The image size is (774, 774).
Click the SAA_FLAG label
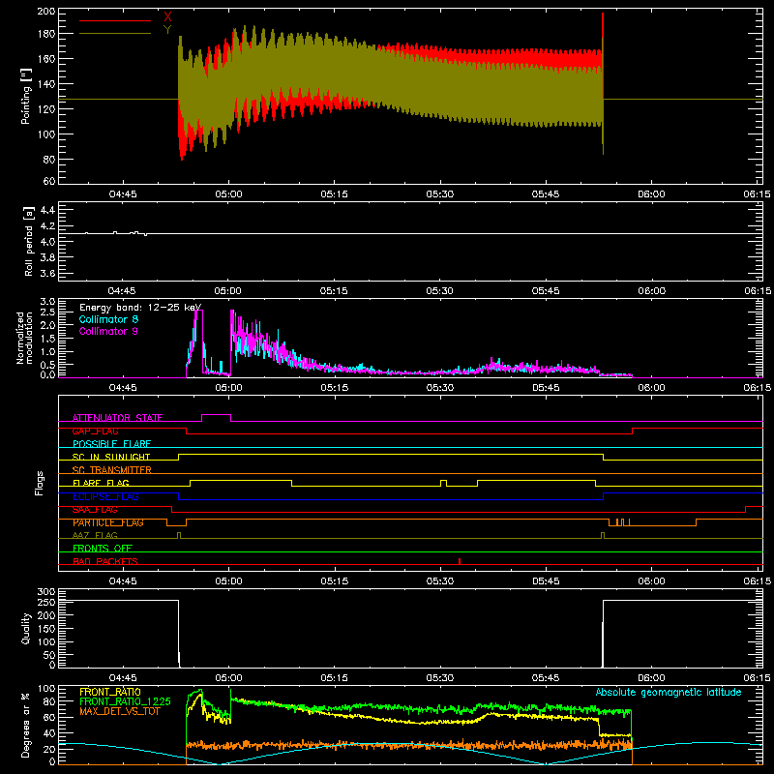[x=95, y=510]
